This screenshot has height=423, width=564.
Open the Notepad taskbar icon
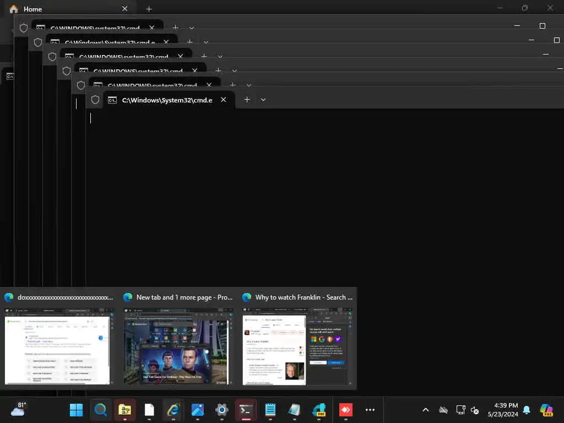point(270,410)
